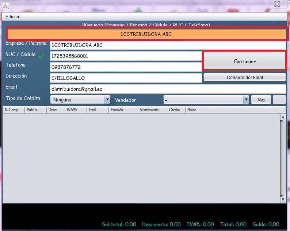Close the window with the X button
The image size is (290, 231).
278,4
